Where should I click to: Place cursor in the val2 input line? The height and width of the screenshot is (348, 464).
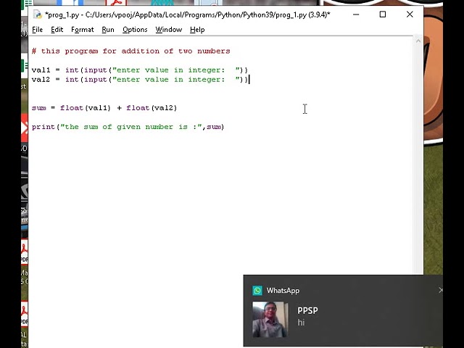coord(140,80)
